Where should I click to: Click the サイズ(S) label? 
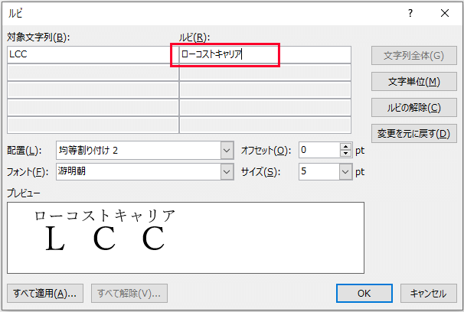(x=260, y=171)
